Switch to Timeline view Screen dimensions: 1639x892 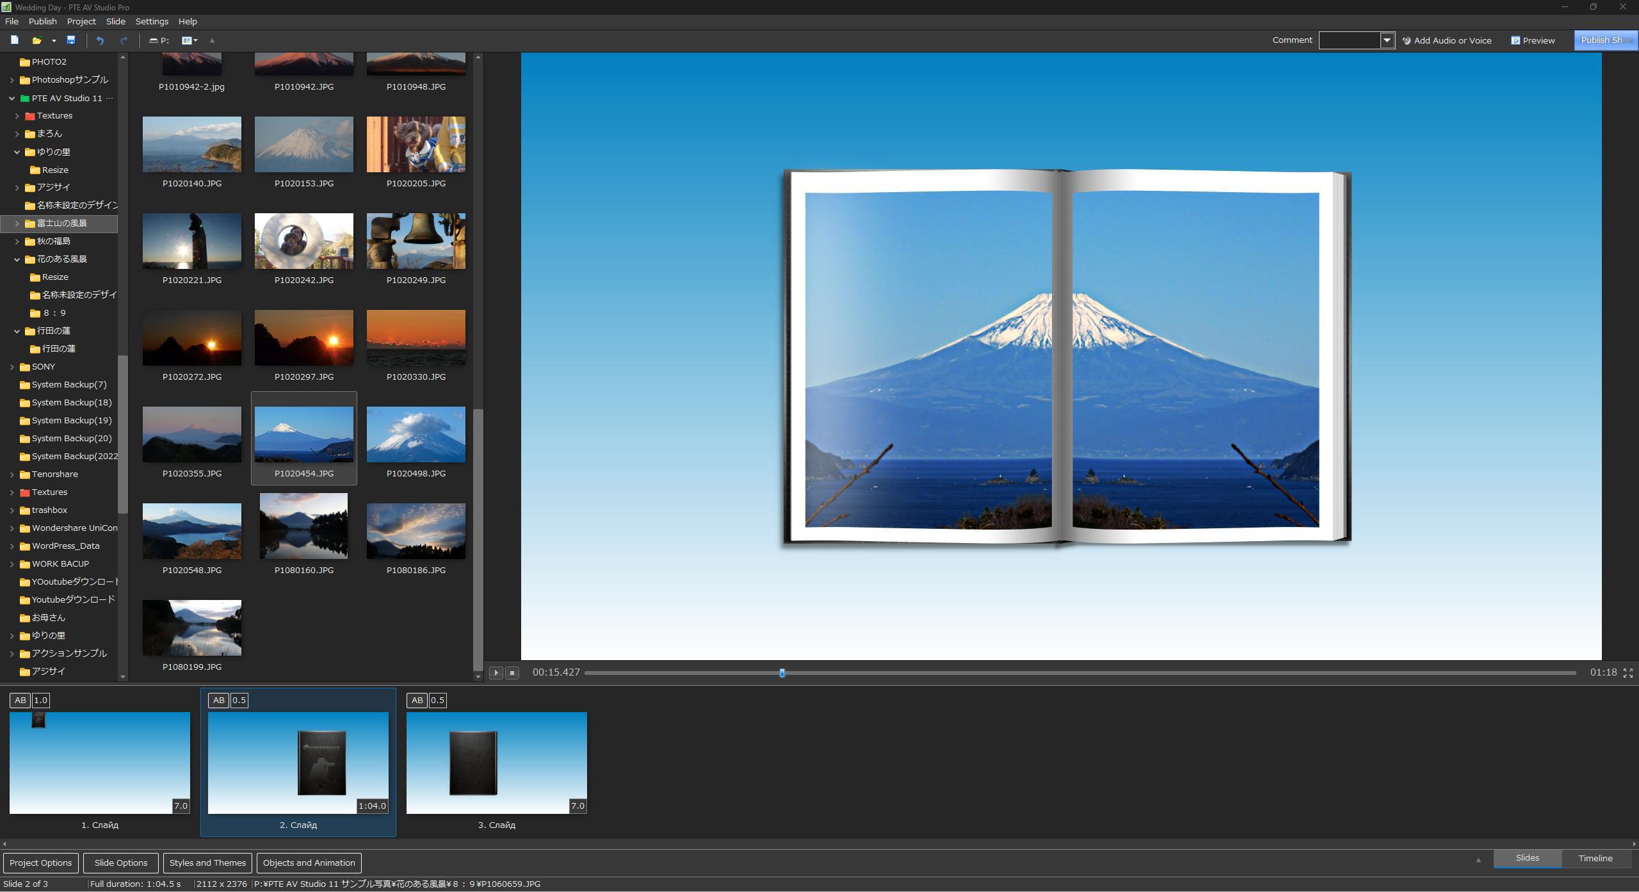click(x=1595, y=858)
